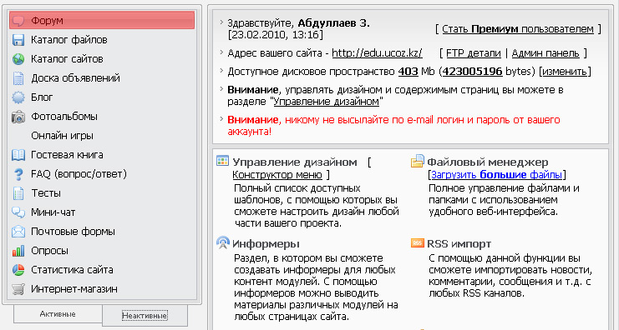
Task: Click the pie chart icon for Статистика сайта
Action: (18, 270)
